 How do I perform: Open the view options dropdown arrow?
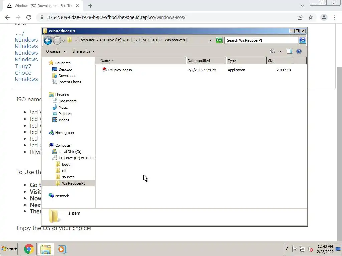(x=281, y=51)
